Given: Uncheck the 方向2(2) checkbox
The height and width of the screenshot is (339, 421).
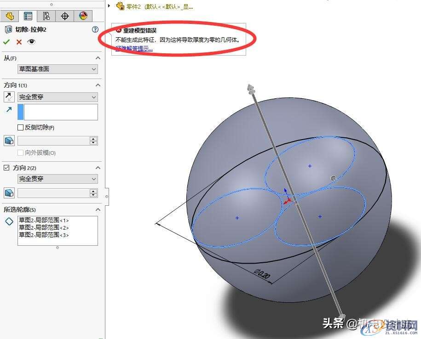Looking at the screenshot, I should 6,167.
